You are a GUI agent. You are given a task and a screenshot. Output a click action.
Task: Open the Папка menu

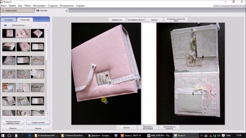click(x=27, y=6)
